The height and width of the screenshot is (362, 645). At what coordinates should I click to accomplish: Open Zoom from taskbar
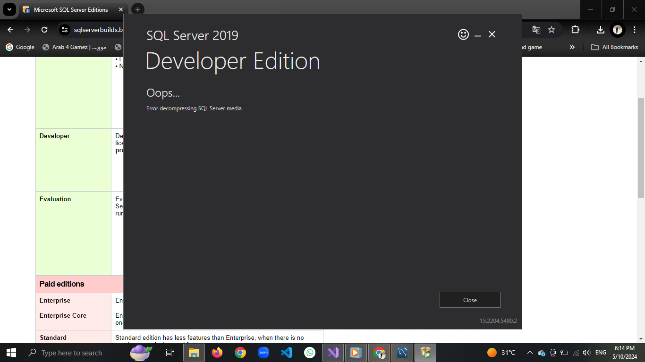tap(263, 353)
